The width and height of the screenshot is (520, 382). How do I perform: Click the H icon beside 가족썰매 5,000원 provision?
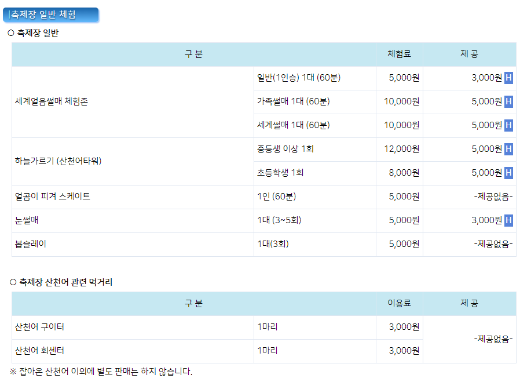click(x=508, y=101)
